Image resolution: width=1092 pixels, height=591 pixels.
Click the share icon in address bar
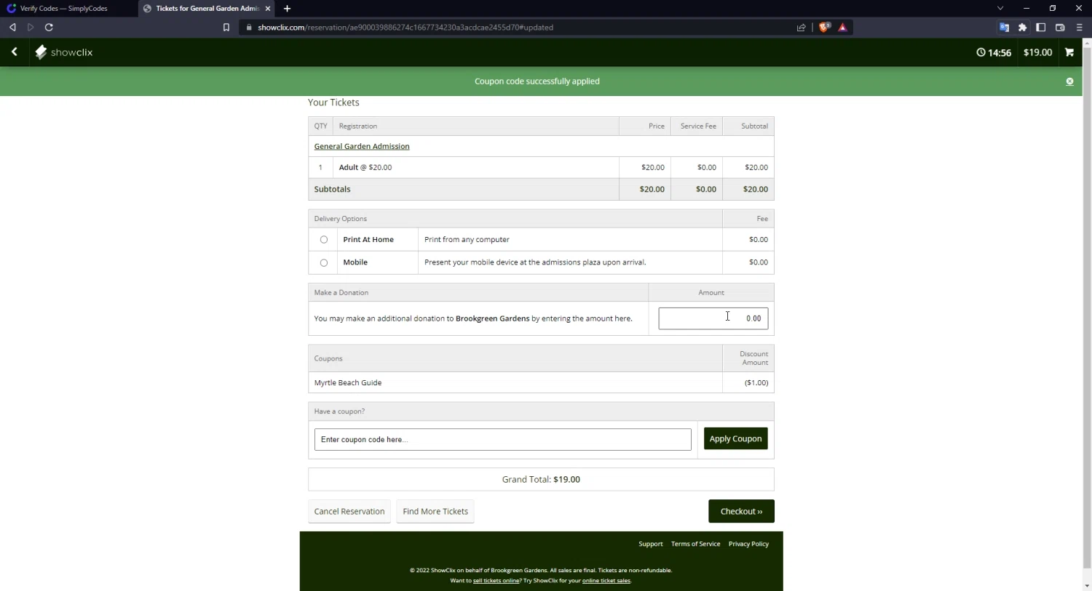(802, 28)
